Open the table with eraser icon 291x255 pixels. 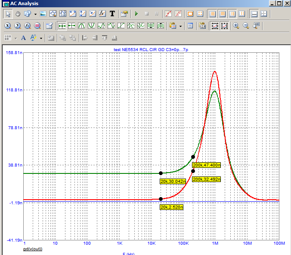50,26
